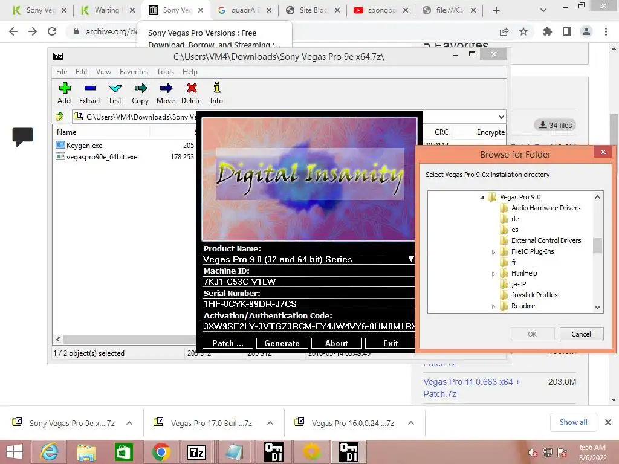Launch Internet Explorer from taskbar

[50, 452]
